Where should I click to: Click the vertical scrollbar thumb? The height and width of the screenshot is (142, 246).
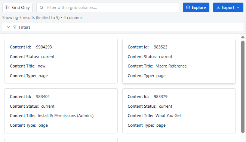click(243, 87)
